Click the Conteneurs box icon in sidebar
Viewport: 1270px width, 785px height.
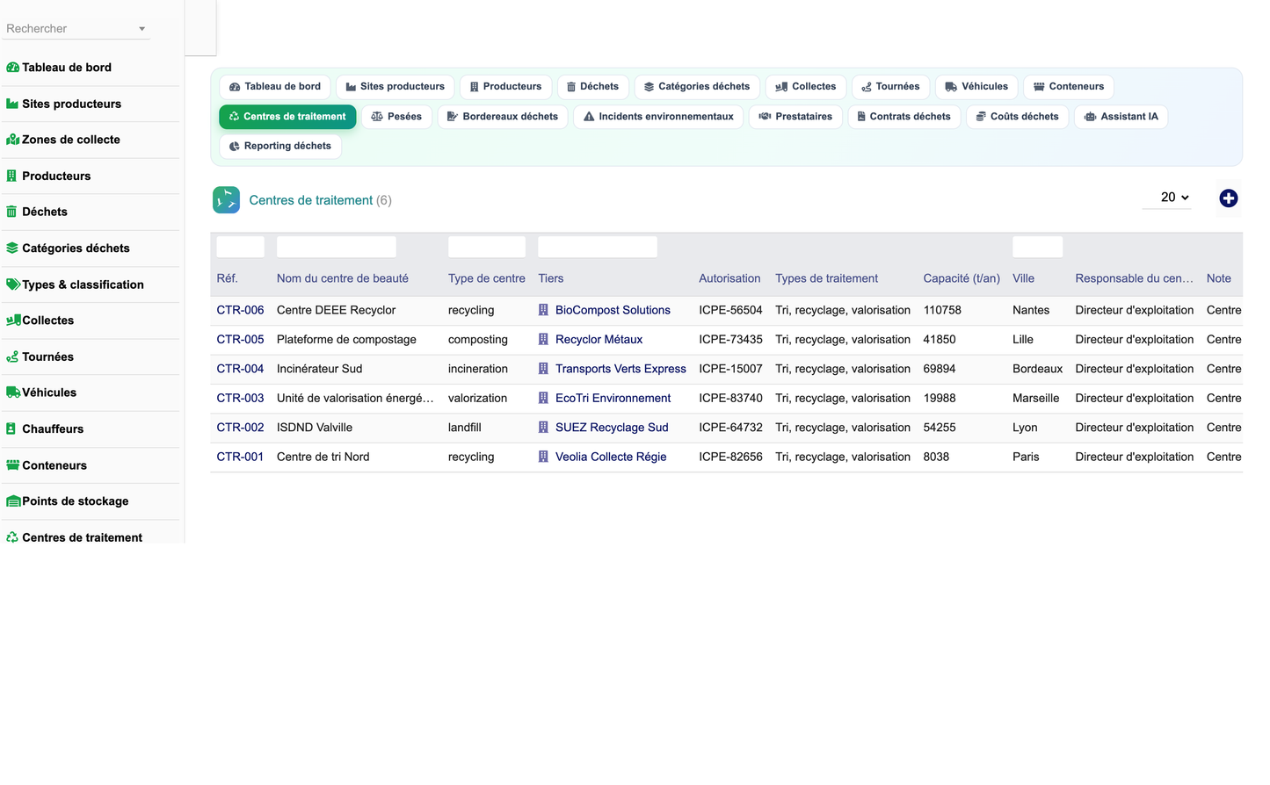coord(12,465)
